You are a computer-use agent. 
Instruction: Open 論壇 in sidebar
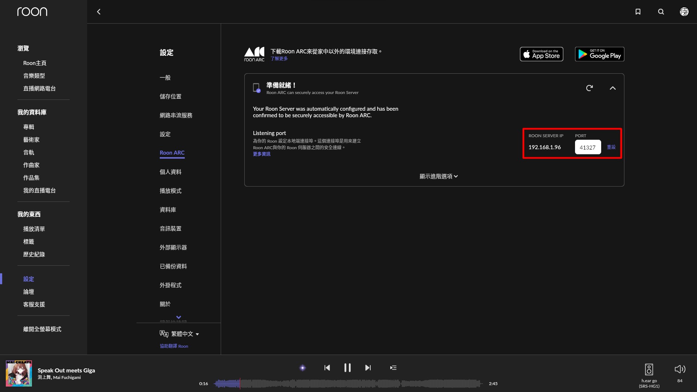[x=29, y=291]
